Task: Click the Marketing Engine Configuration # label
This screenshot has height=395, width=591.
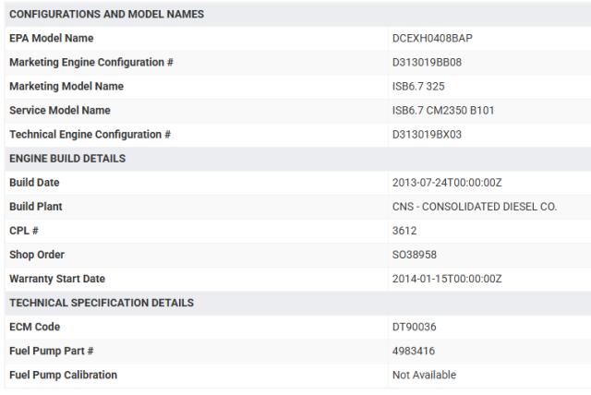Action: [91, 63]
